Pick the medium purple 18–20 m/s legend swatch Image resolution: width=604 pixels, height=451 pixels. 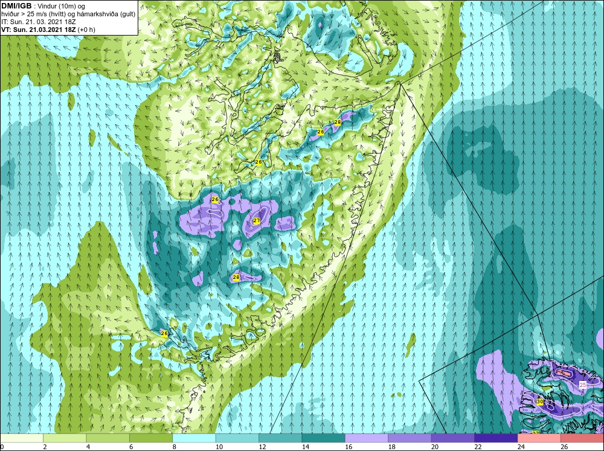click(410, 438)
